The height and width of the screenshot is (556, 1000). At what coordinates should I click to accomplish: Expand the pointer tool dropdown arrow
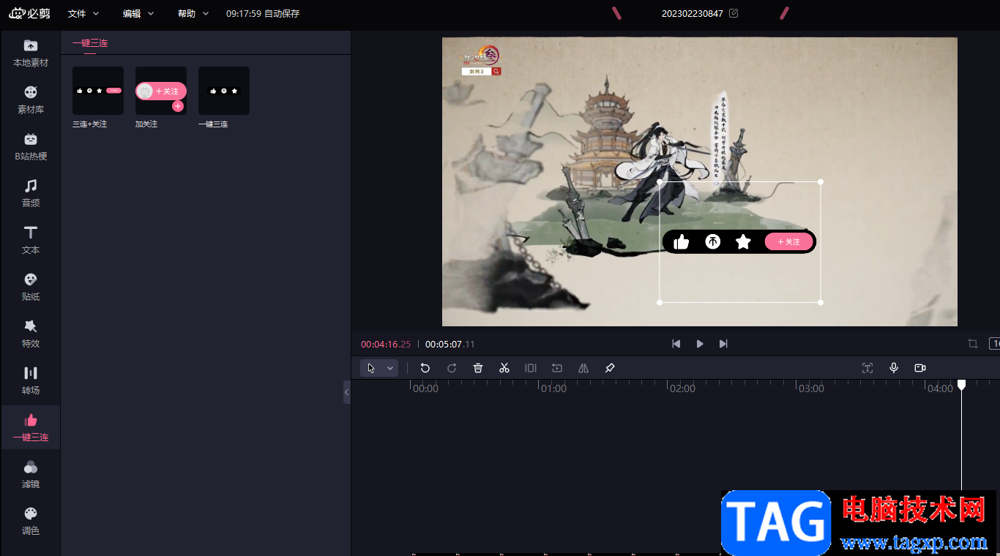[390, 368]
